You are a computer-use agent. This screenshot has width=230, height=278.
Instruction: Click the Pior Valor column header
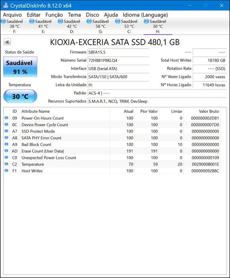pos(147,111)
